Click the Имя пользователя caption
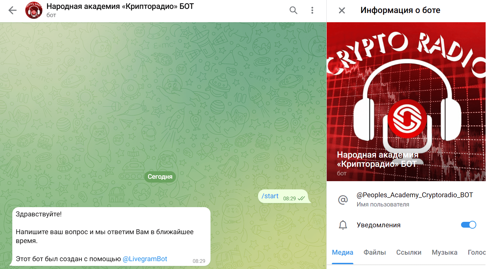This screenshot has width=487, height=269. pyautogui.click(x=383, y=204)
